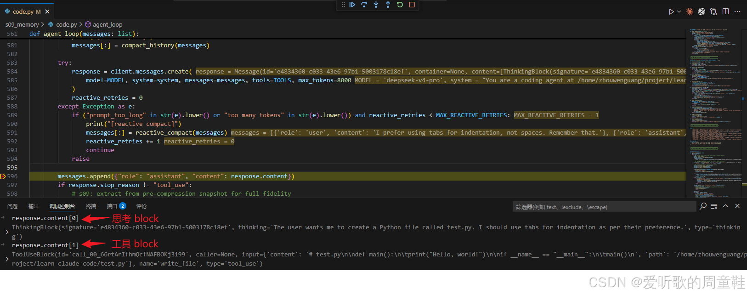
Task: Open the run options dropdown arrow
Action: [679, 11]
